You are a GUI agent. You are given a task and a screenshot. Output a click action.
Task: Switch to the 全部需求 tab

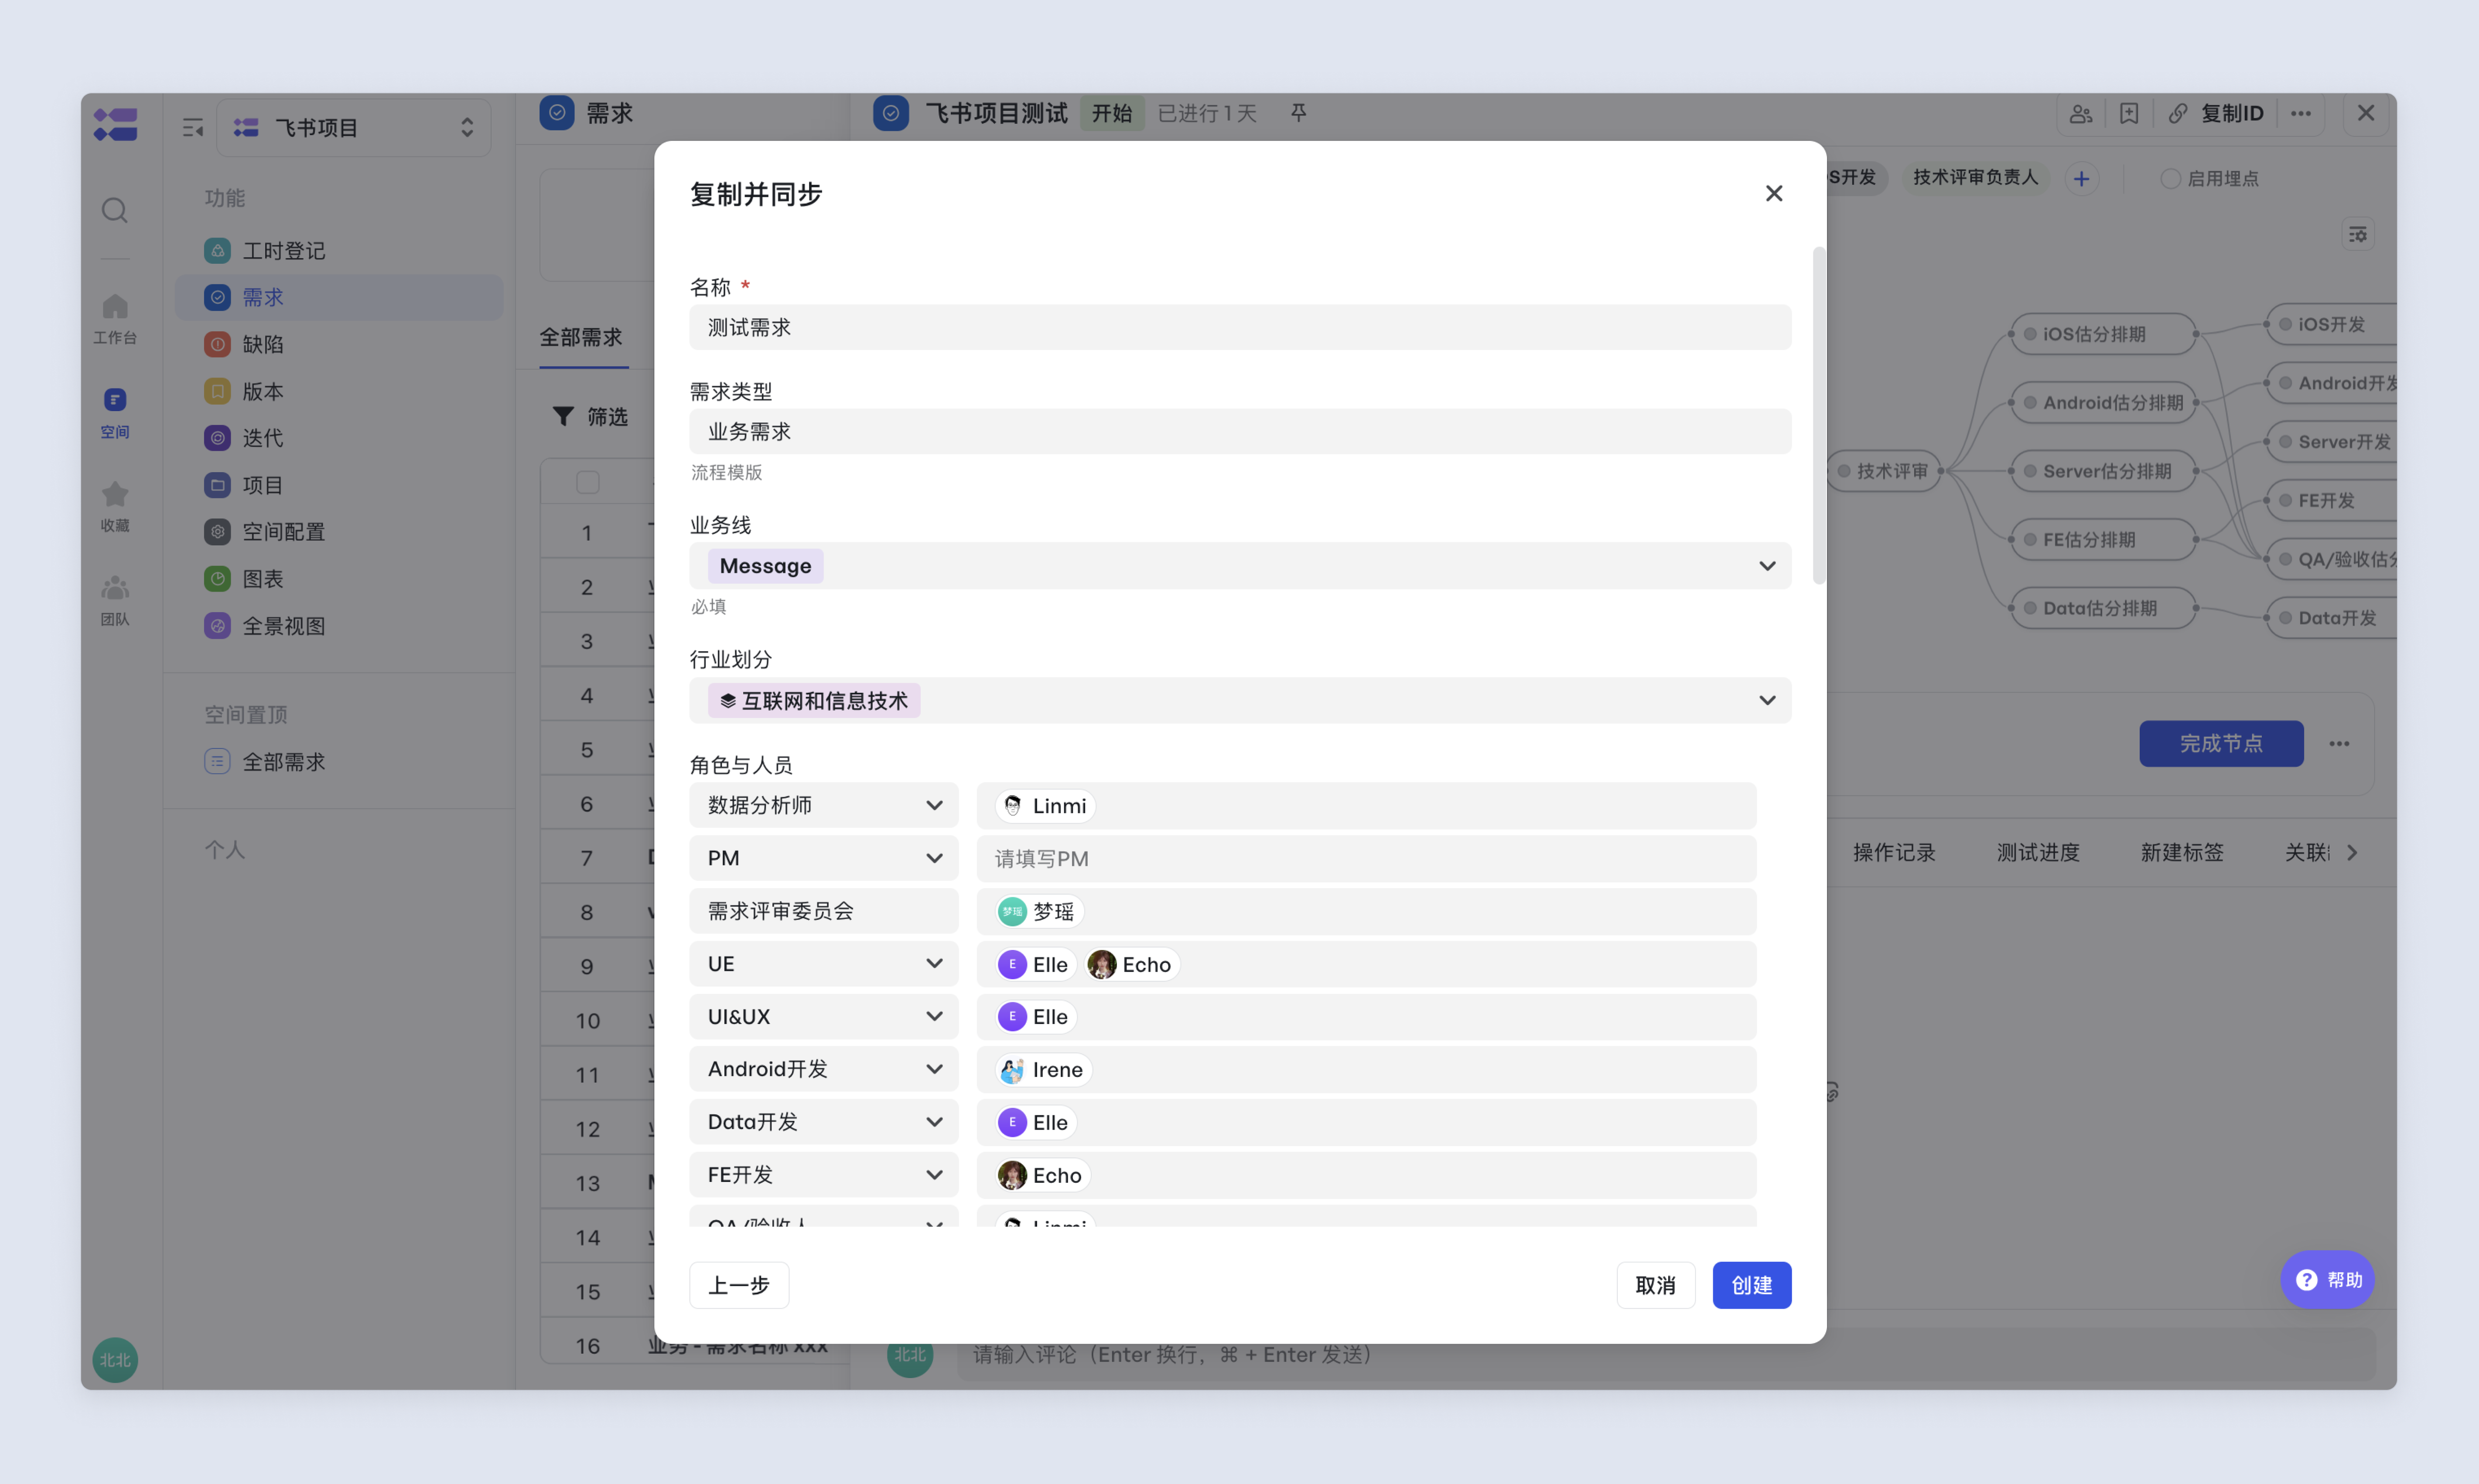581,338
